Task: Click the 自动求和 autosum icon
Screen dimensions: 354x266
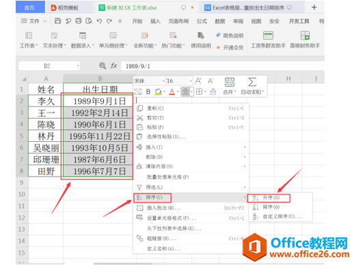Action: click(x=252, y=83)
